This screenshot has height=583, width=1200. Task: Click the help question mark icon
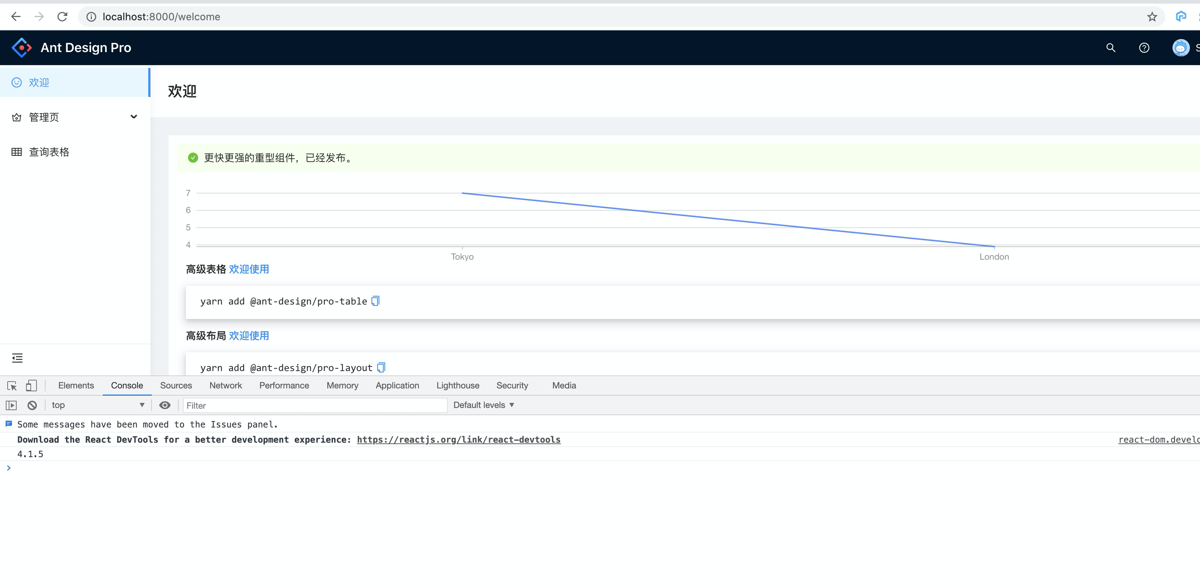pos(1145,47)
